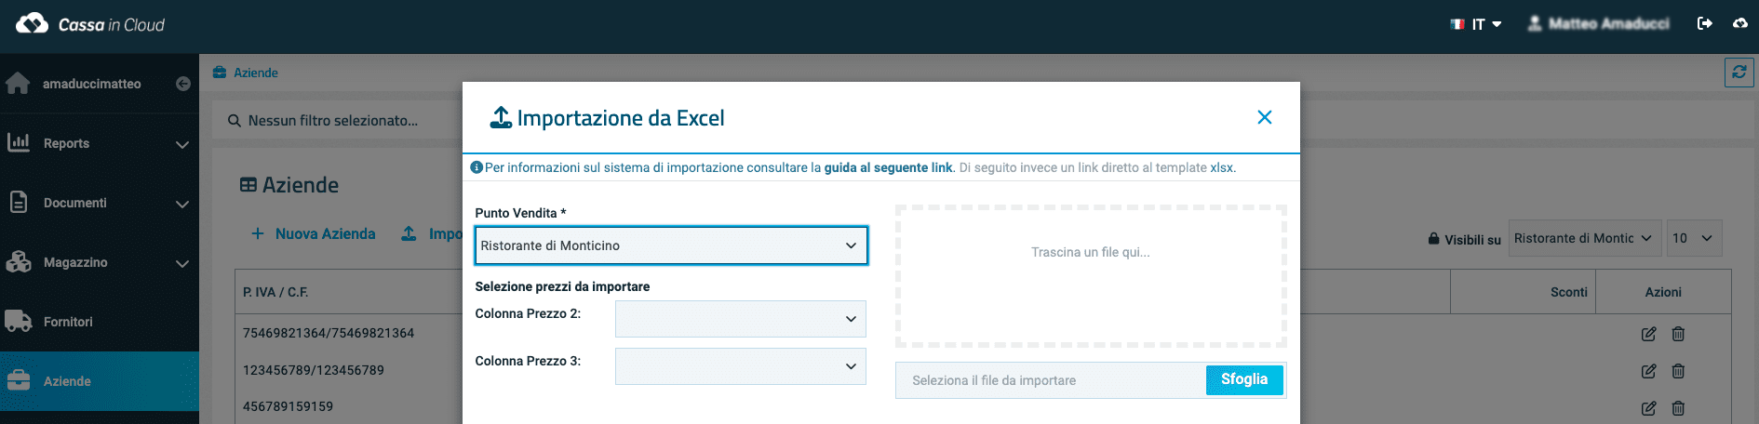Click the logout arrow icon in header
Viewport: 1759px width, 424px height.
pyautogui.click(x=1705, y=24)
